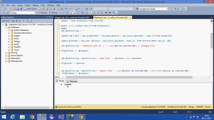Click the editor vertical scrollbar thumb
Image resolution: width=214 pixels, height=120 pixels.
point(212,40)
